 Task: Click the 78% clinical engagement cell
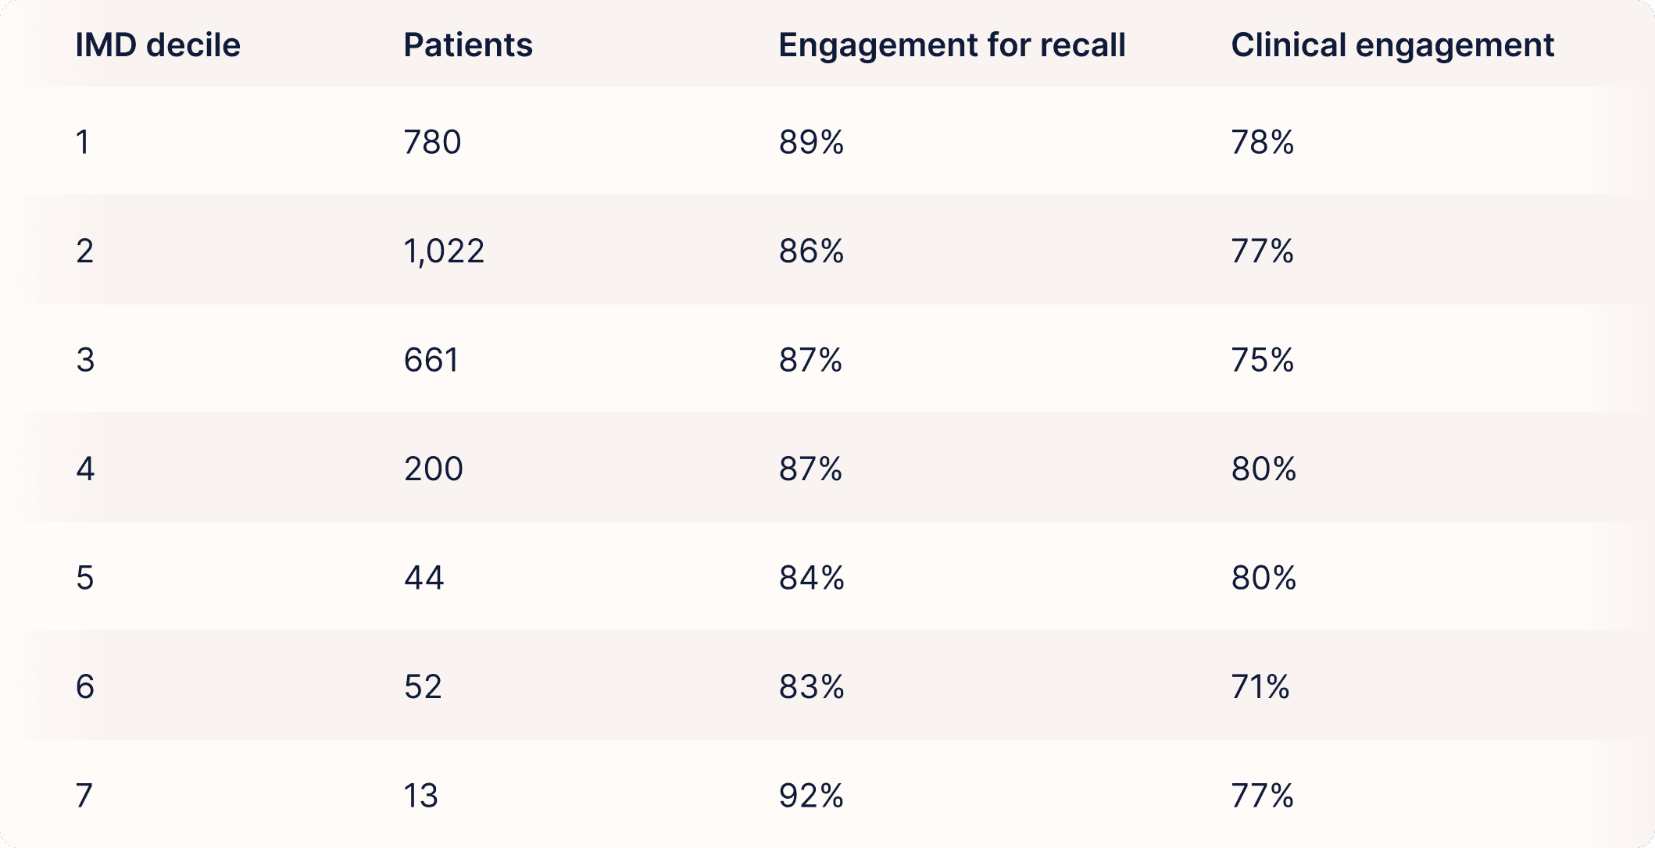click(x=1263, y=142)
